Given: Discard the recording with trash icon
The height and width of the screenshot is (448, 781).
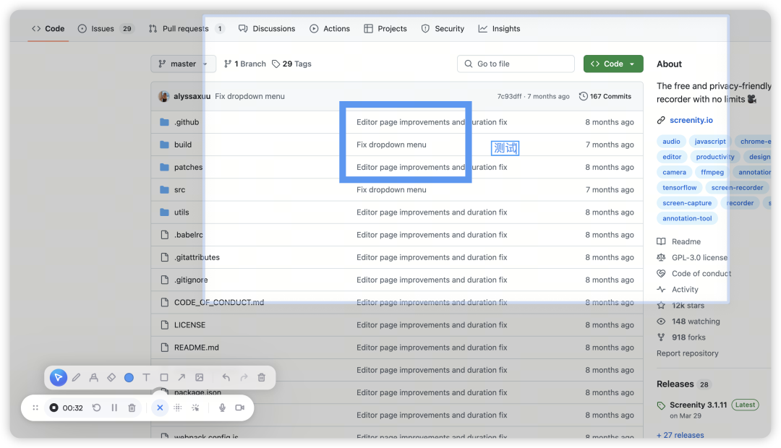Looking at the screenshot, I should pyautogui.click(x=132, y=408).
